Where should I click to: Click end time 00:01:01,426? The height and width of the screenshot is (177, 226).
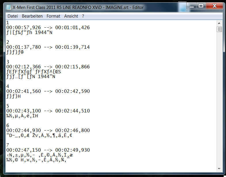(x=73, y=27)
